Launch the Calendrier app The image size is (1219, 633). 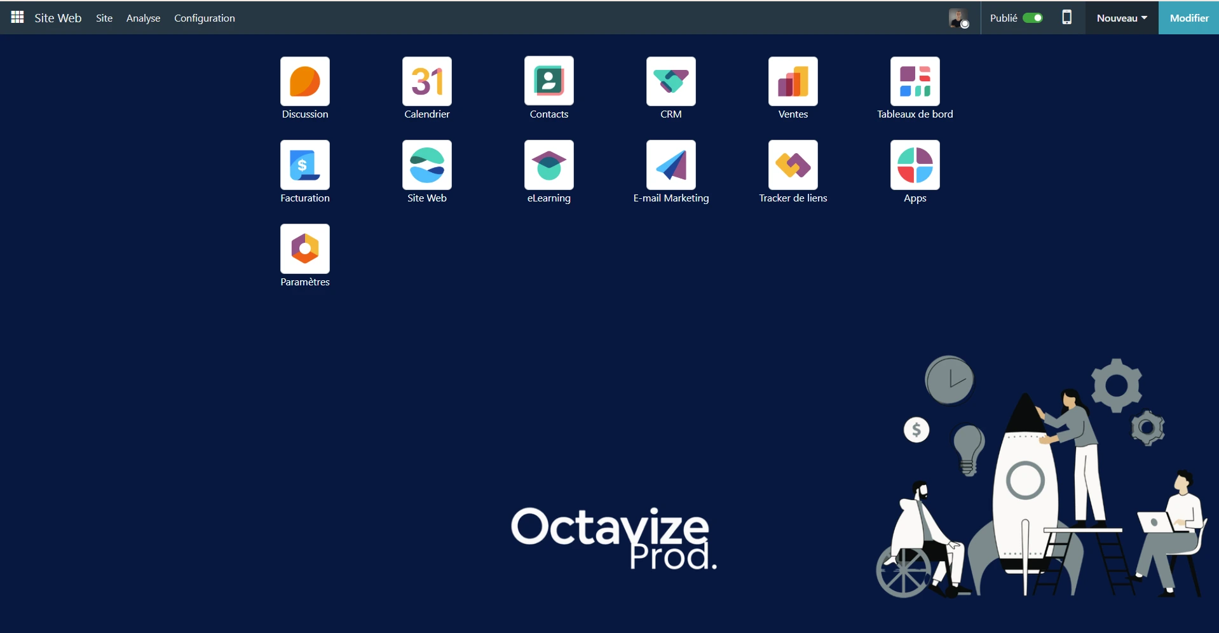427,81
